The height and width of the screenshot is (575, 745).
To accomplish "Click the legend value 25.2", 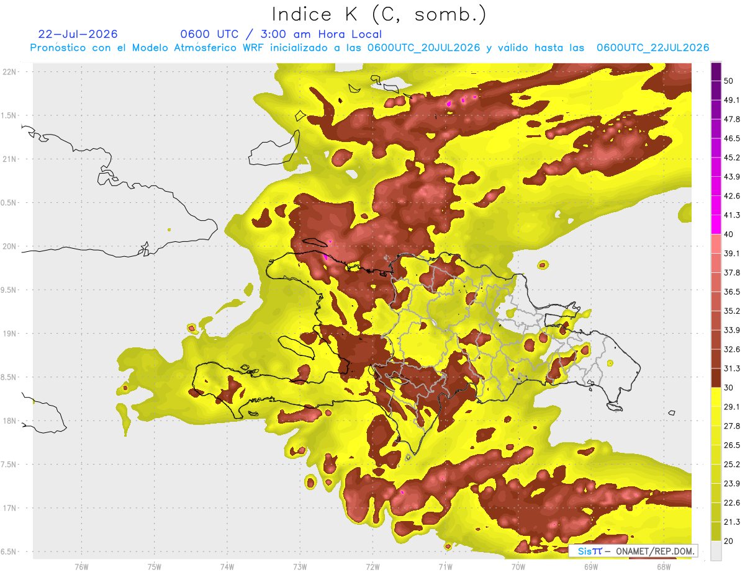I will point(731,465).
